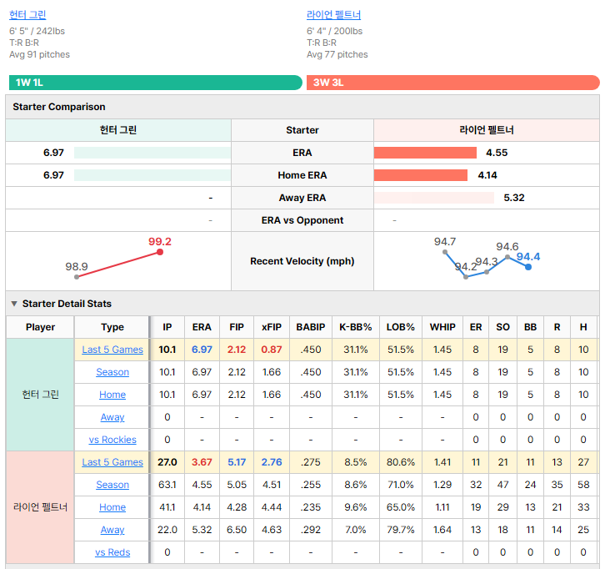Open Hunter Greene's Last 5 Games link
605x569 pixels.
112,350
